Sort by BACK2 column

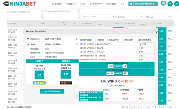164,23
